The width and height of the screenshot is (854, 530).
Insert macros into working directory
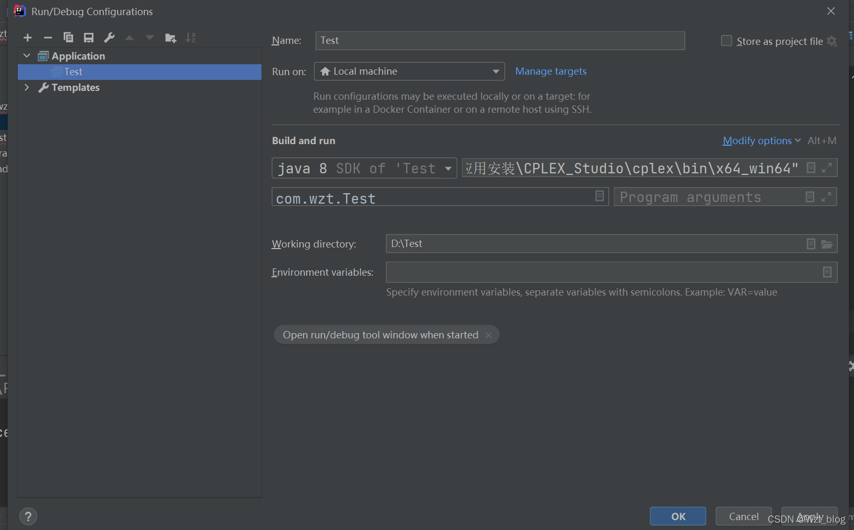click(x=811, y=244)
